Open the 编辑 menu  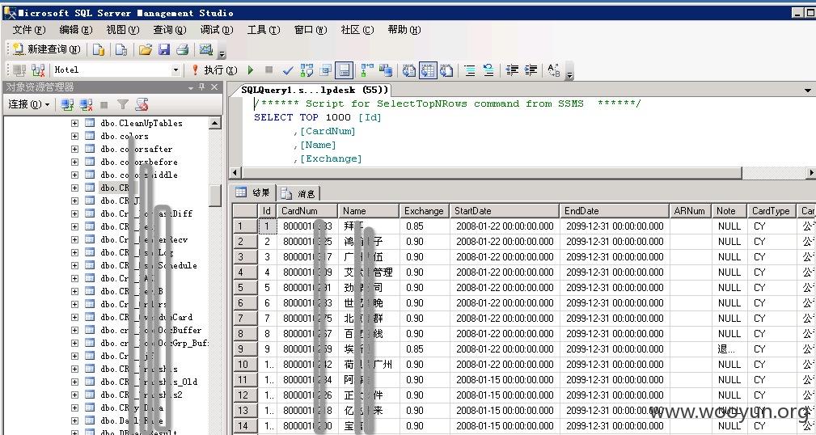click(76, 30)
